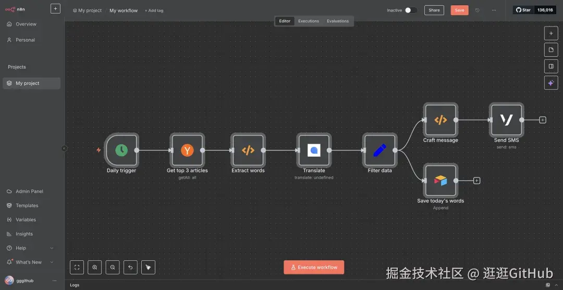Go to My project breadcrumb
The width and height of the screenshot is (563, 290).
pyautogui.click(x=87, y=10)
